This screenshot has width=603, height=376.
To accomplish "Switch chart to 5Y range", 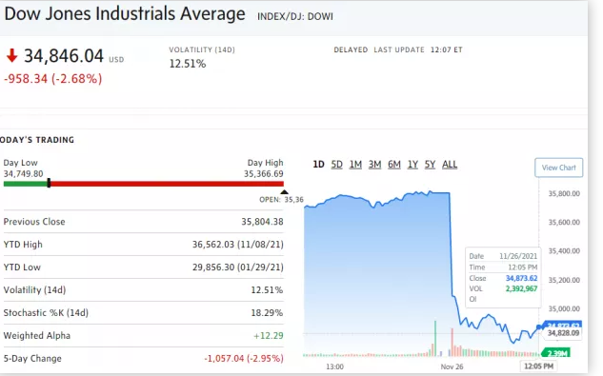I will pyautogui.click(x=430, y=165).
